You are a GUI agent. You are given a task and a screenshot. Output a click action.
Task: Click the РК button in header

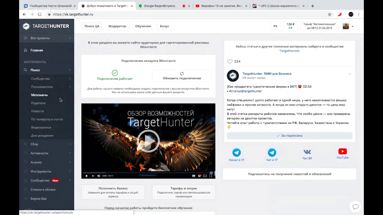[x=276, y=26]
